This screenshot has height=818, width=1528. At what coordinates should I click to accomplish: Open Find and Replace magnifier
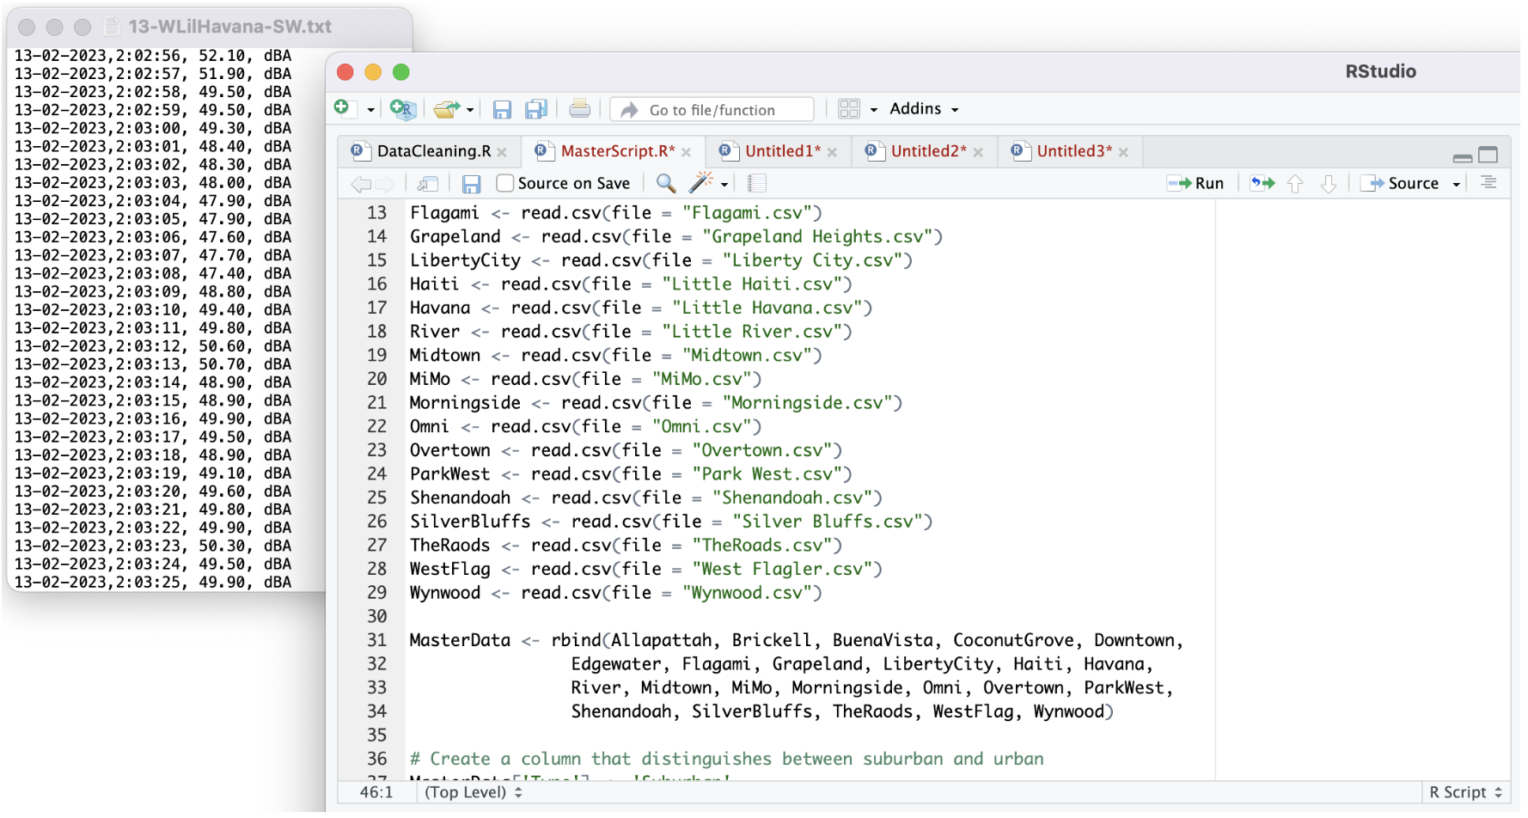[x=665, y=183]
